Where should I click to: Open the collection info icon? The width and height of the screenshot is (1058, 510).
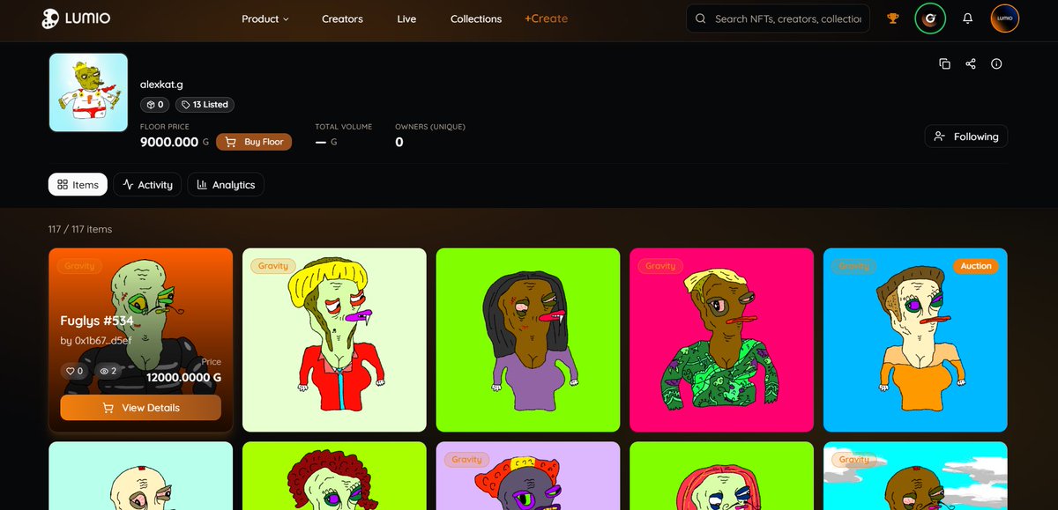pos(996,63)
